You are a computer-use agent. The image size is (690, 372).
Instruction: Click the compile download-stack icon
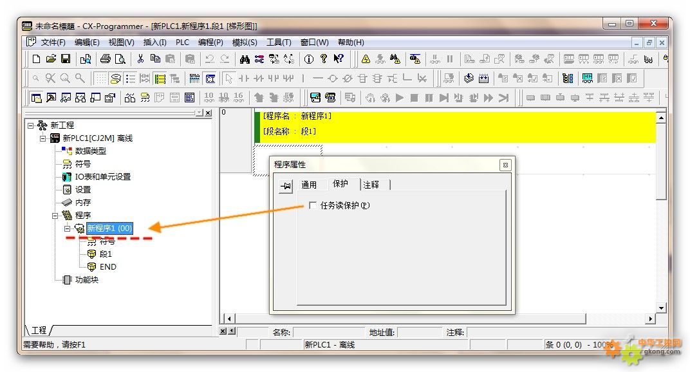point(469,79)
